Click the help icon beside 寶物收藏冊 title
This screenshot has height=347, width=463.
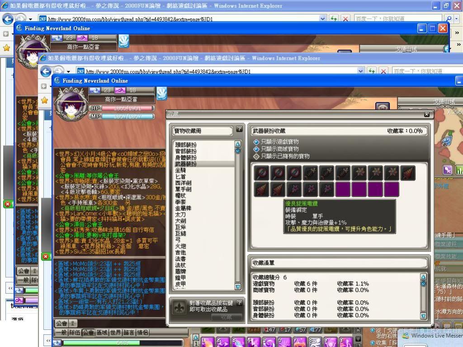(x=239, y=130)
